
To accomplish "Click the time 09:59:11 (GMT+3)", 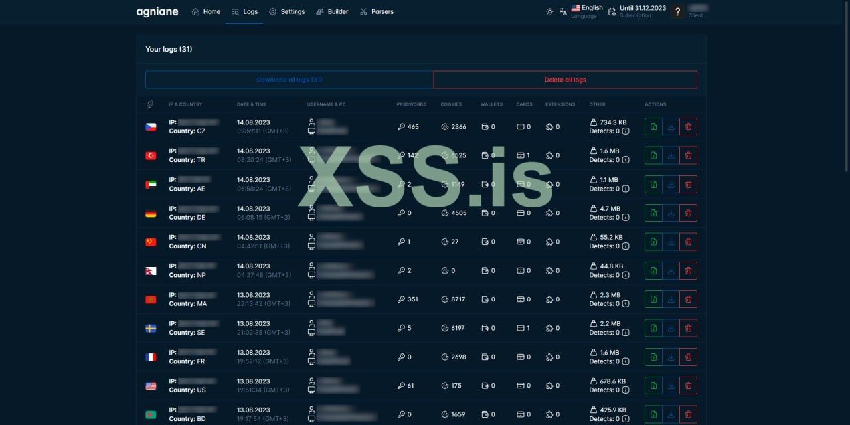I will 264,131.
